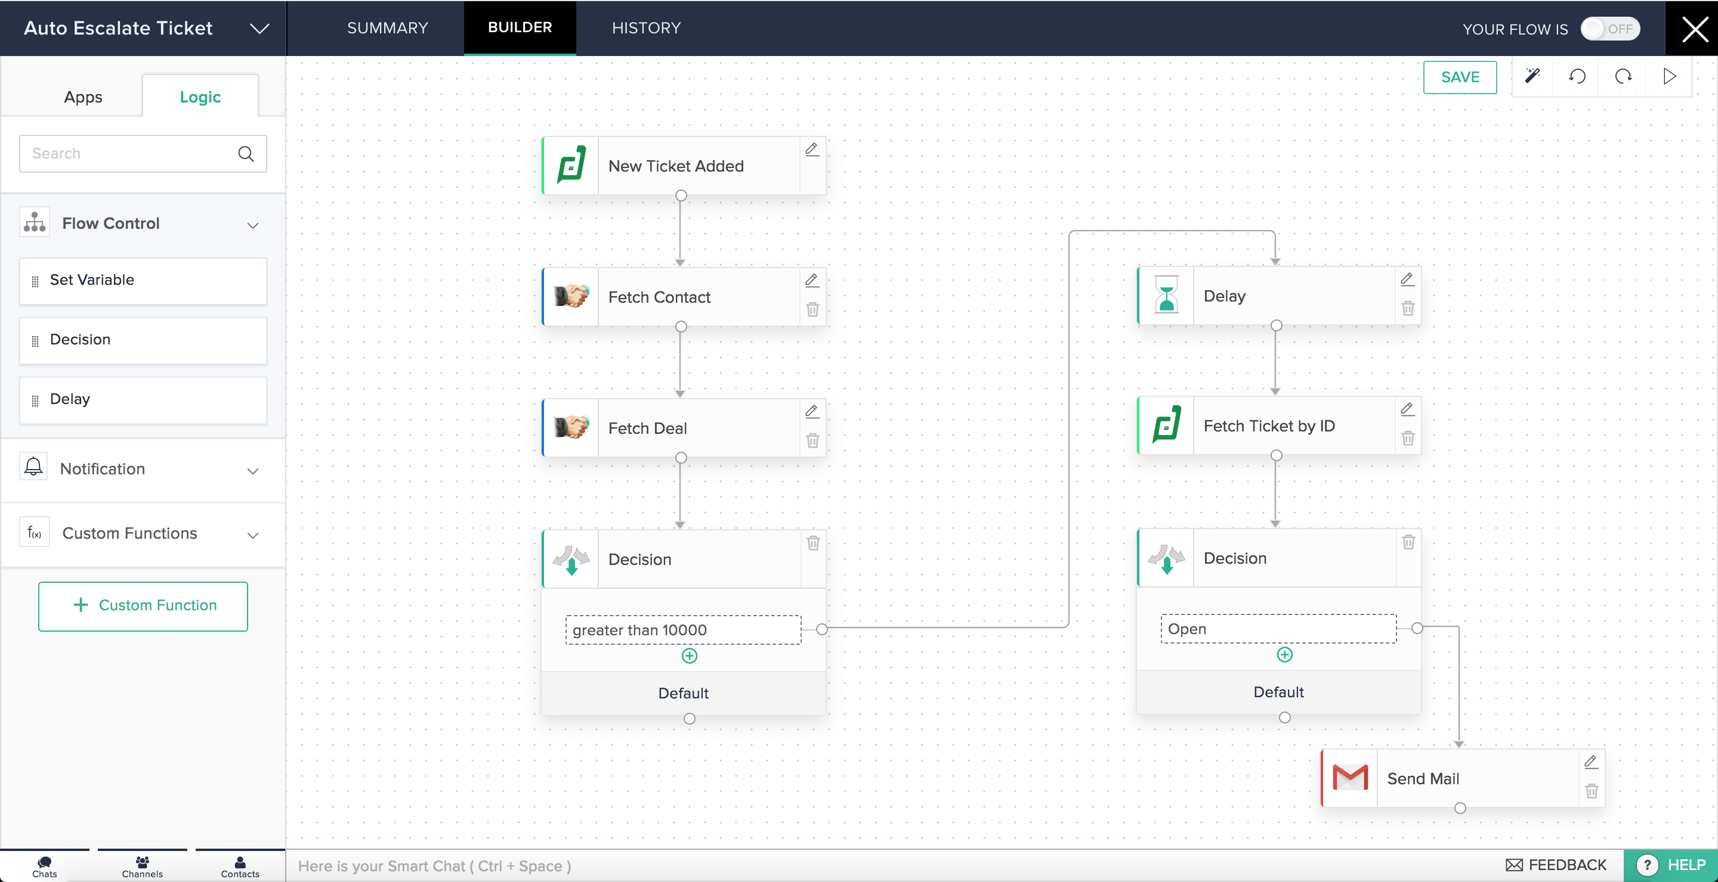
Task: Click the add Custom Function button
Action: (143, 605)
